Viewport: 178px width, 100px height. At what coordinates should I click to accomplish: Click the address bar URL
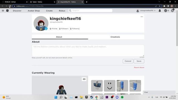pos(30,6)
